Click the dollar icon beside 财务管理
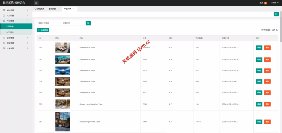The image size is (282, 133). [x=4, y=43]
